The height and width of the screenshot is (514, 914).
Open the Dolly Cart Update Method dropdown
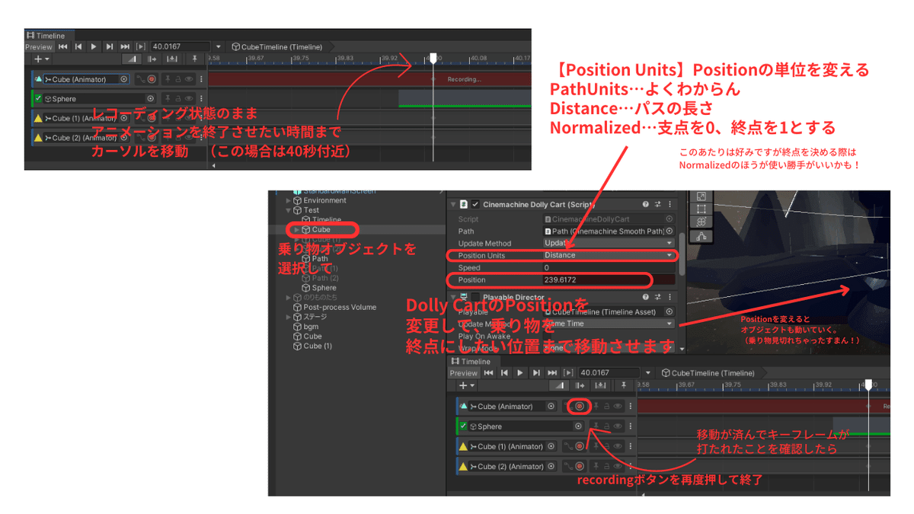[x=609, y=243]
